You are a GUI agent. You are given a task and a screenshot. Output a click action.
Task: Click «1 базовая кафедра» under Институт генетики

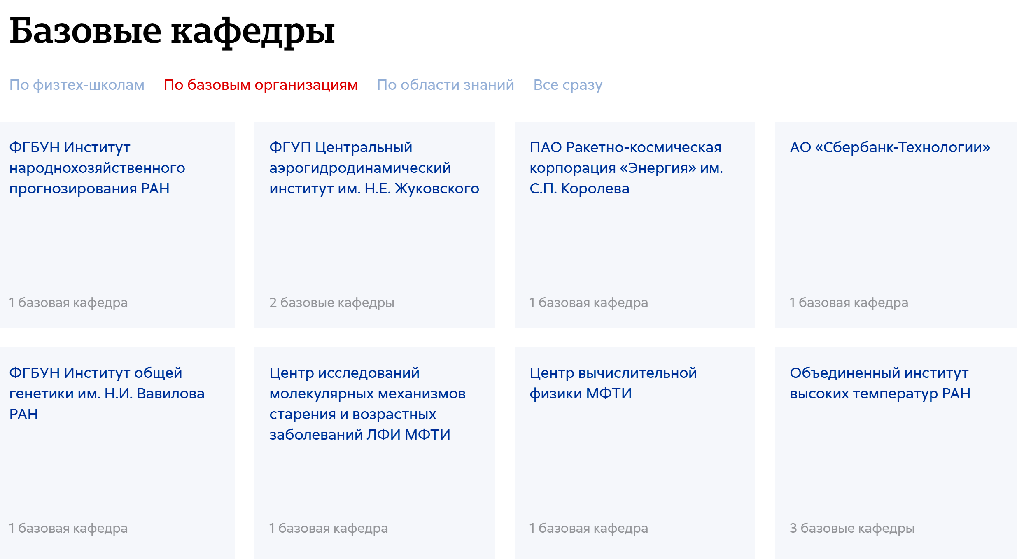70,528
